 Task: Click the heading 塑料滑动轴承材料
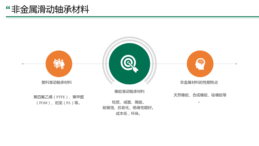pos(56,82)
